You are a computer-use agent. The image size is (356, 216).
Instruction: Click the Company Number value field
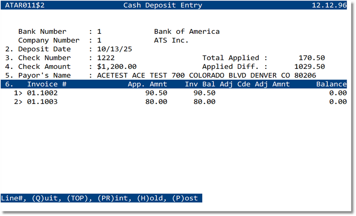99,40
